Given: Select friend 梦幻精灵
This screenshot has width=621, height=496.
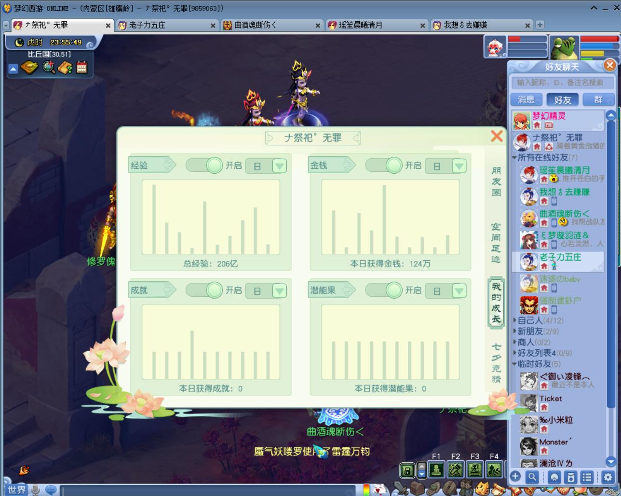Looking at the screenshot, I should coord(557,120).
